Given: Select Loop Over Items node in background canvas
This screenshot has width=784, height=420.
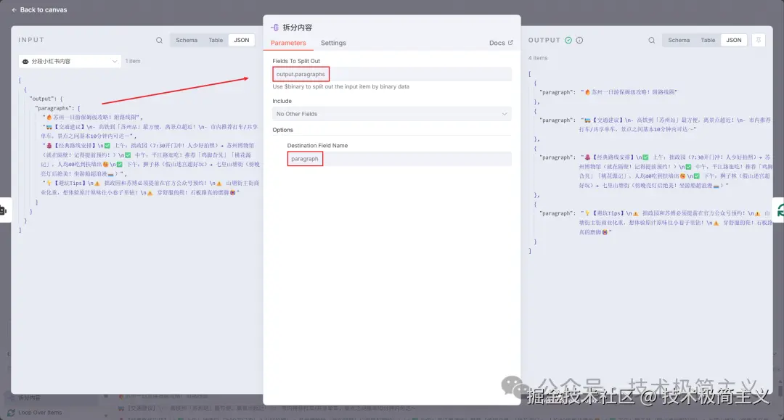Looking at the screenshot, I should (35, 413).
